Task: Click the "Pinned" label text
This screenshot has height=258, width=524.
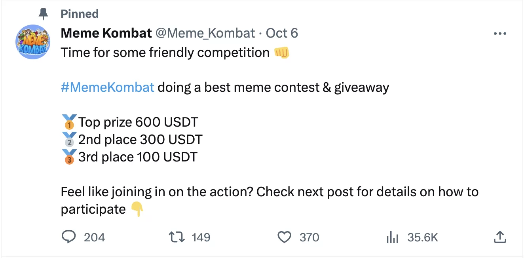Action: point(80,14)
